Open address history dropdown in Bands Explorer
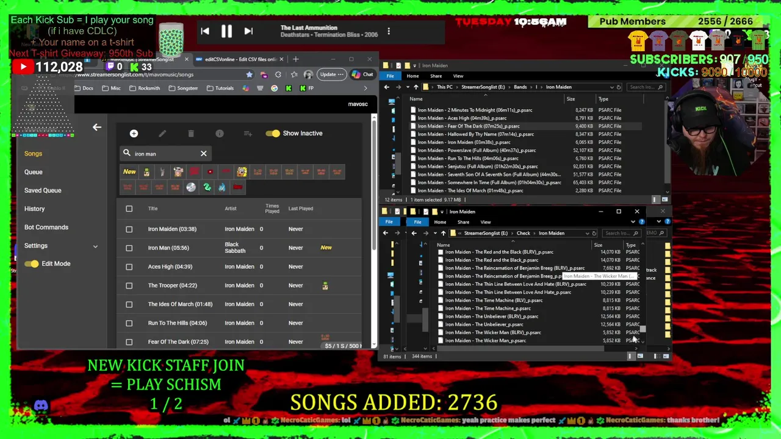781x439 pixels. (x=611, y=87)
